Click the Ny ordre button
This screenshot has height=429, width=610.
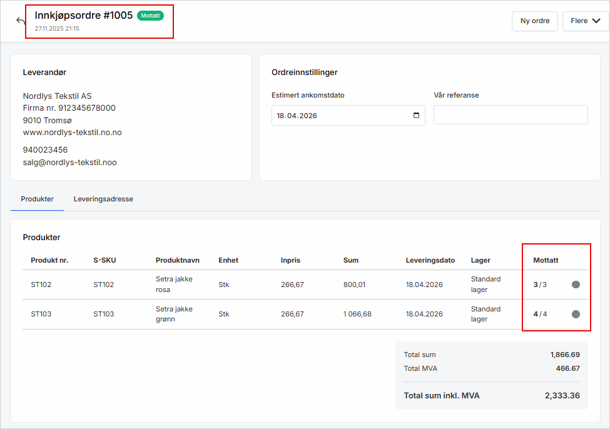click(534, 21)
